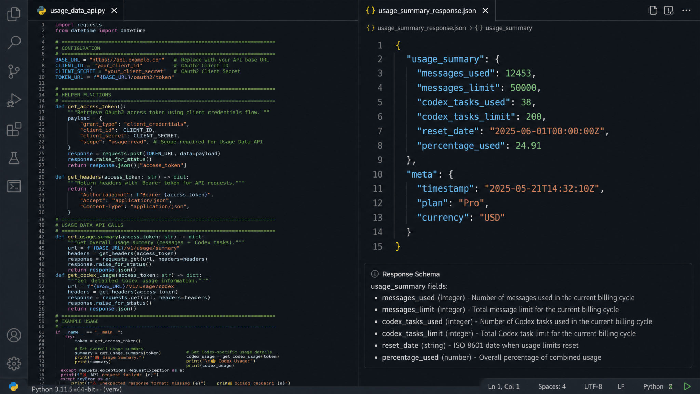Click the "reset_date" value 2025-06-01T00:00:00Z
Image resolution: width=700 pixels, height=394 pixels.
547,131
